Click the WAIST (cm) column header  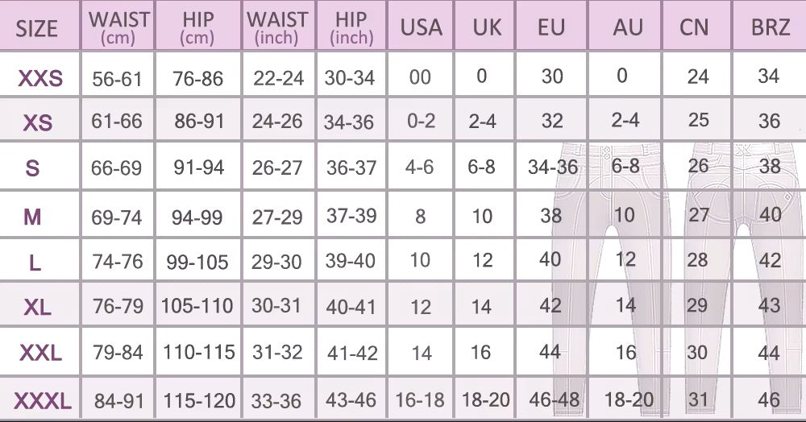tap(118, 27)
